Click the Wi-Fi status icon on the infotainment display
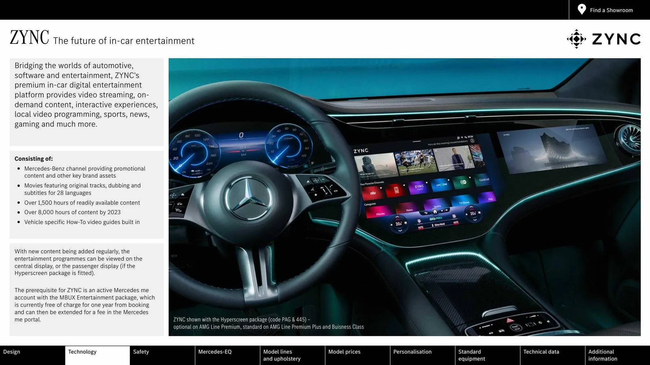This screenshot has width=650, height=365. [462, 137]
